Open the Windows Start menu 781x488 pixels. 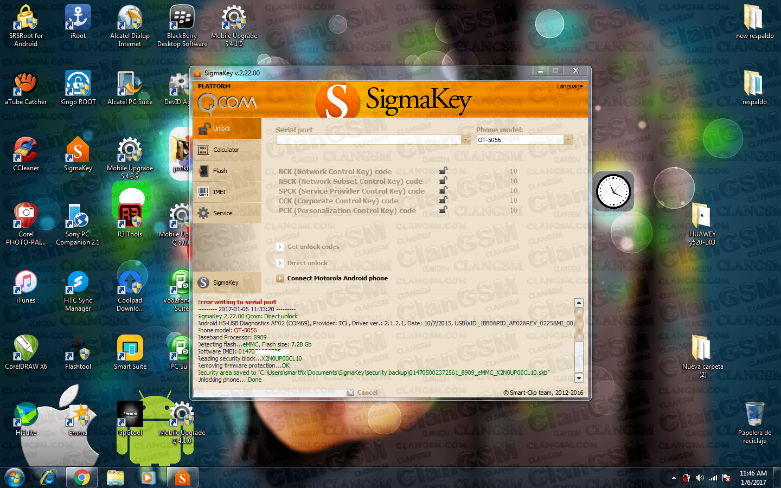coord(15,478)
